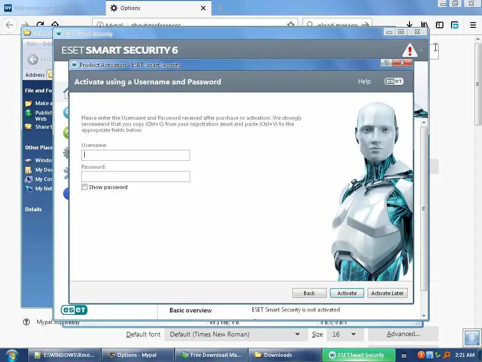Click the blue download arrow box at bottom right

[472, 337]
